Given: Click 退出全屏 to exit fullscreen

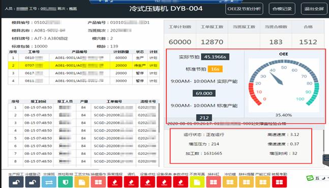Looking at the screenshot, I should click(314, 9).
